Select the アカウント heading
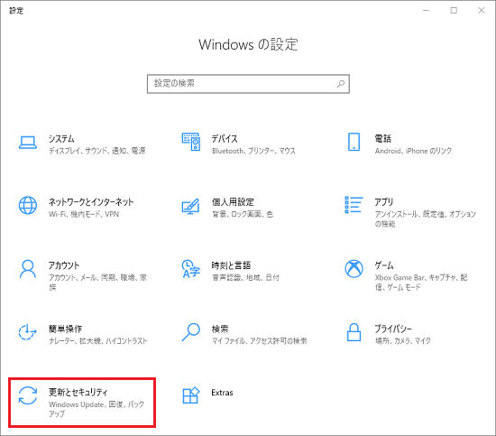The width and height of the screenshot is (496, 436). [64, 265]
